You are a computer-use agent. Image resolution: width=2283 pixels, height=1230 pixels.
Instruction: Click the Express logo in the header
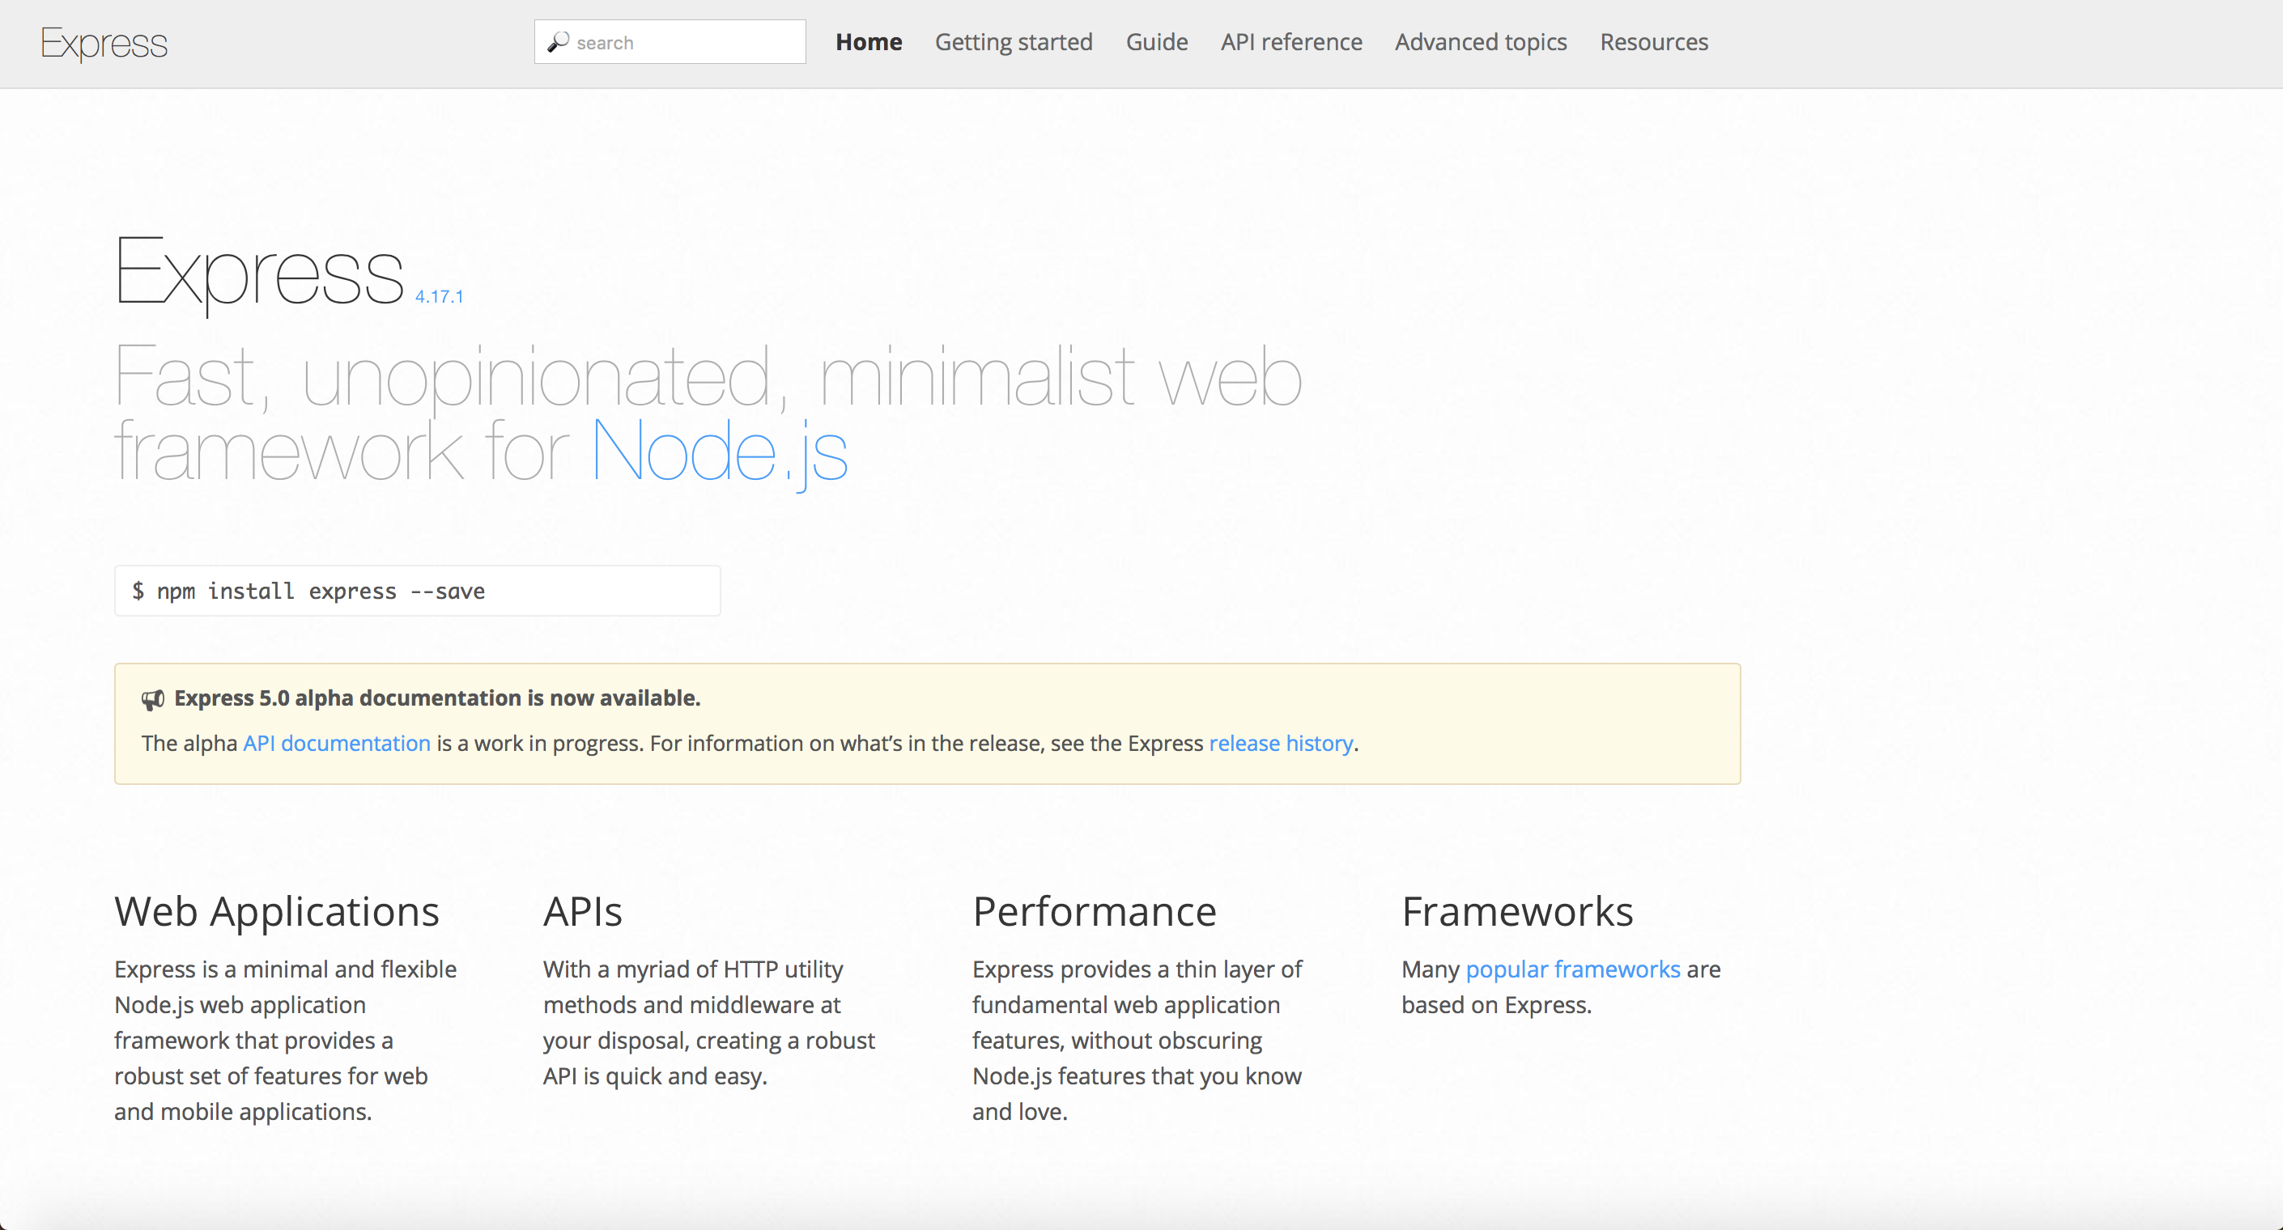click(104, 44)
